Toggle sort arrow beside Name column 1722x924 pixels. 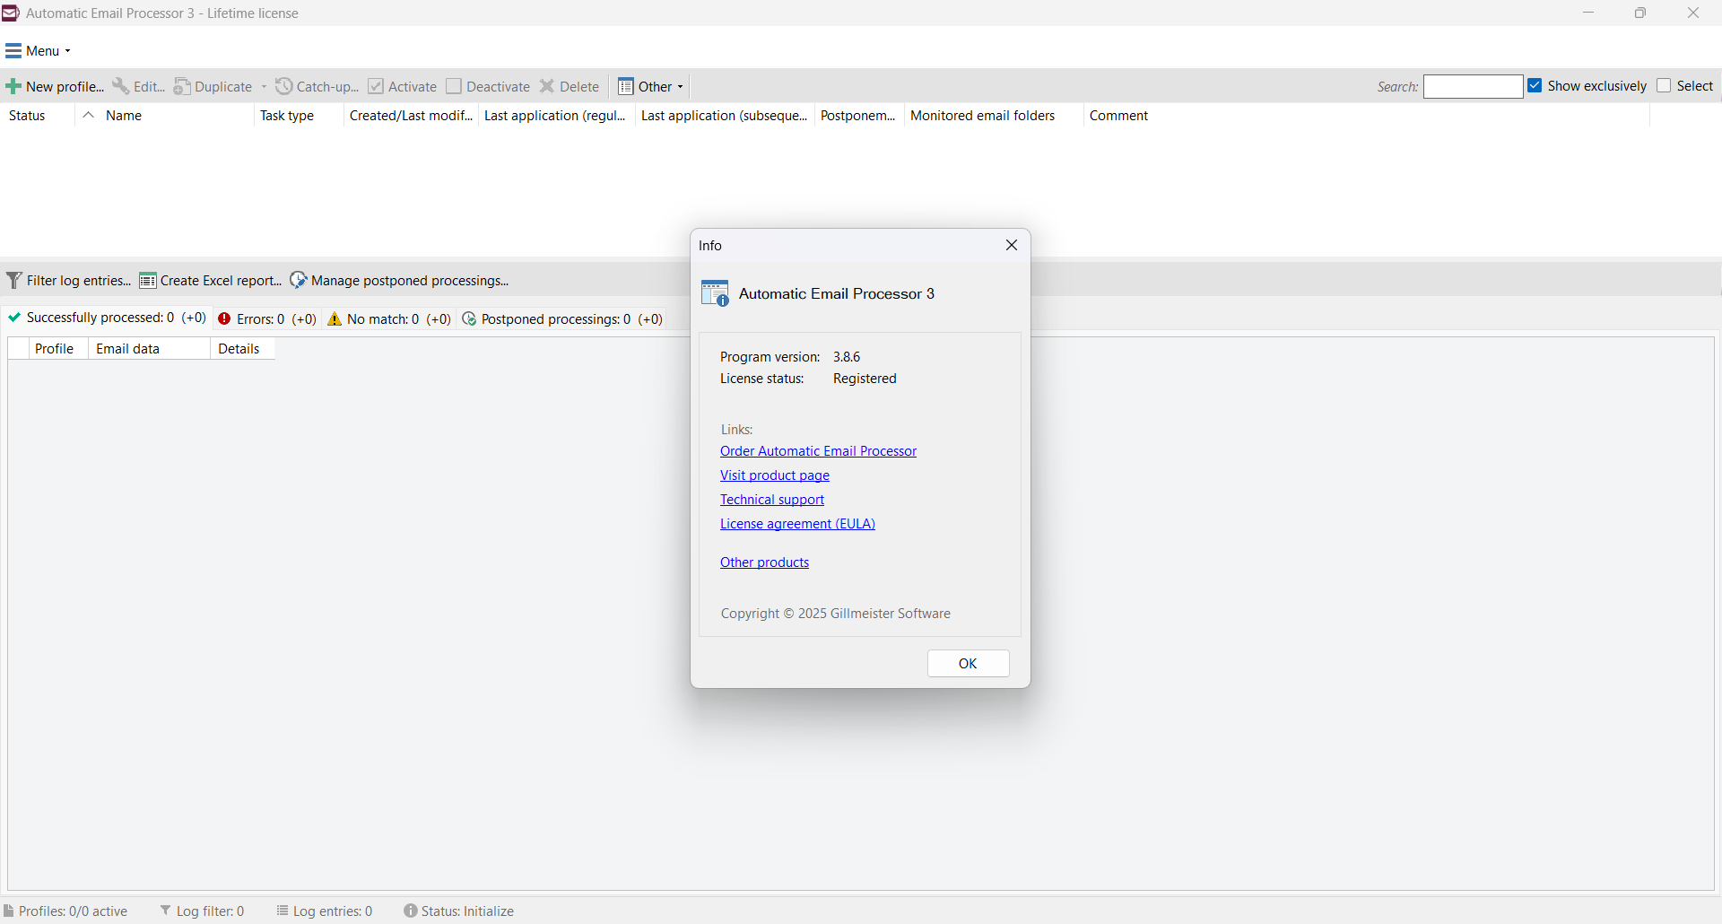coord(88,115)
